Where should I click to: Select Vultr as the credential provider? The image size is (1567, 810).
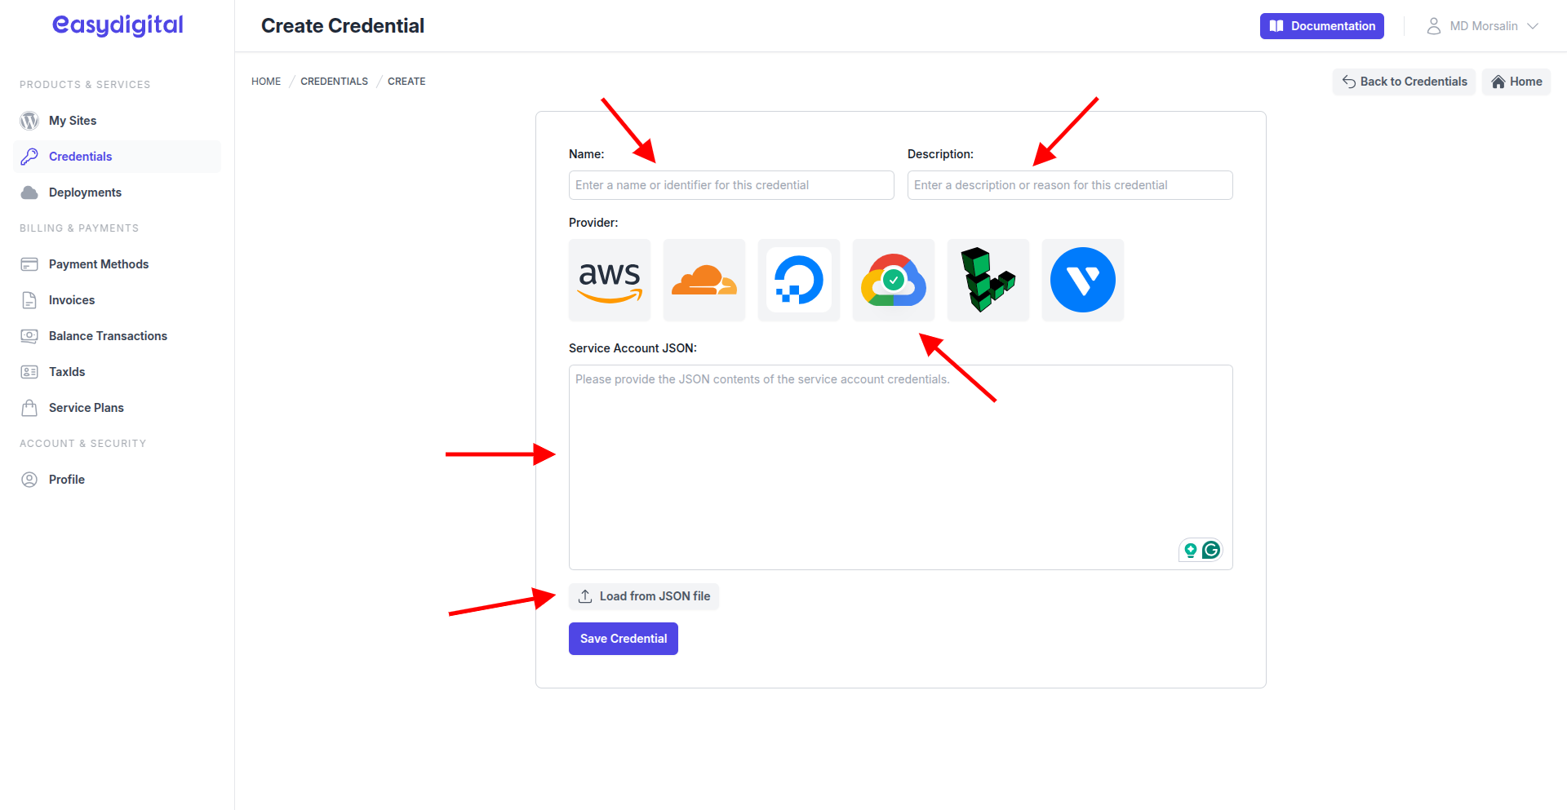point(1082,280)
